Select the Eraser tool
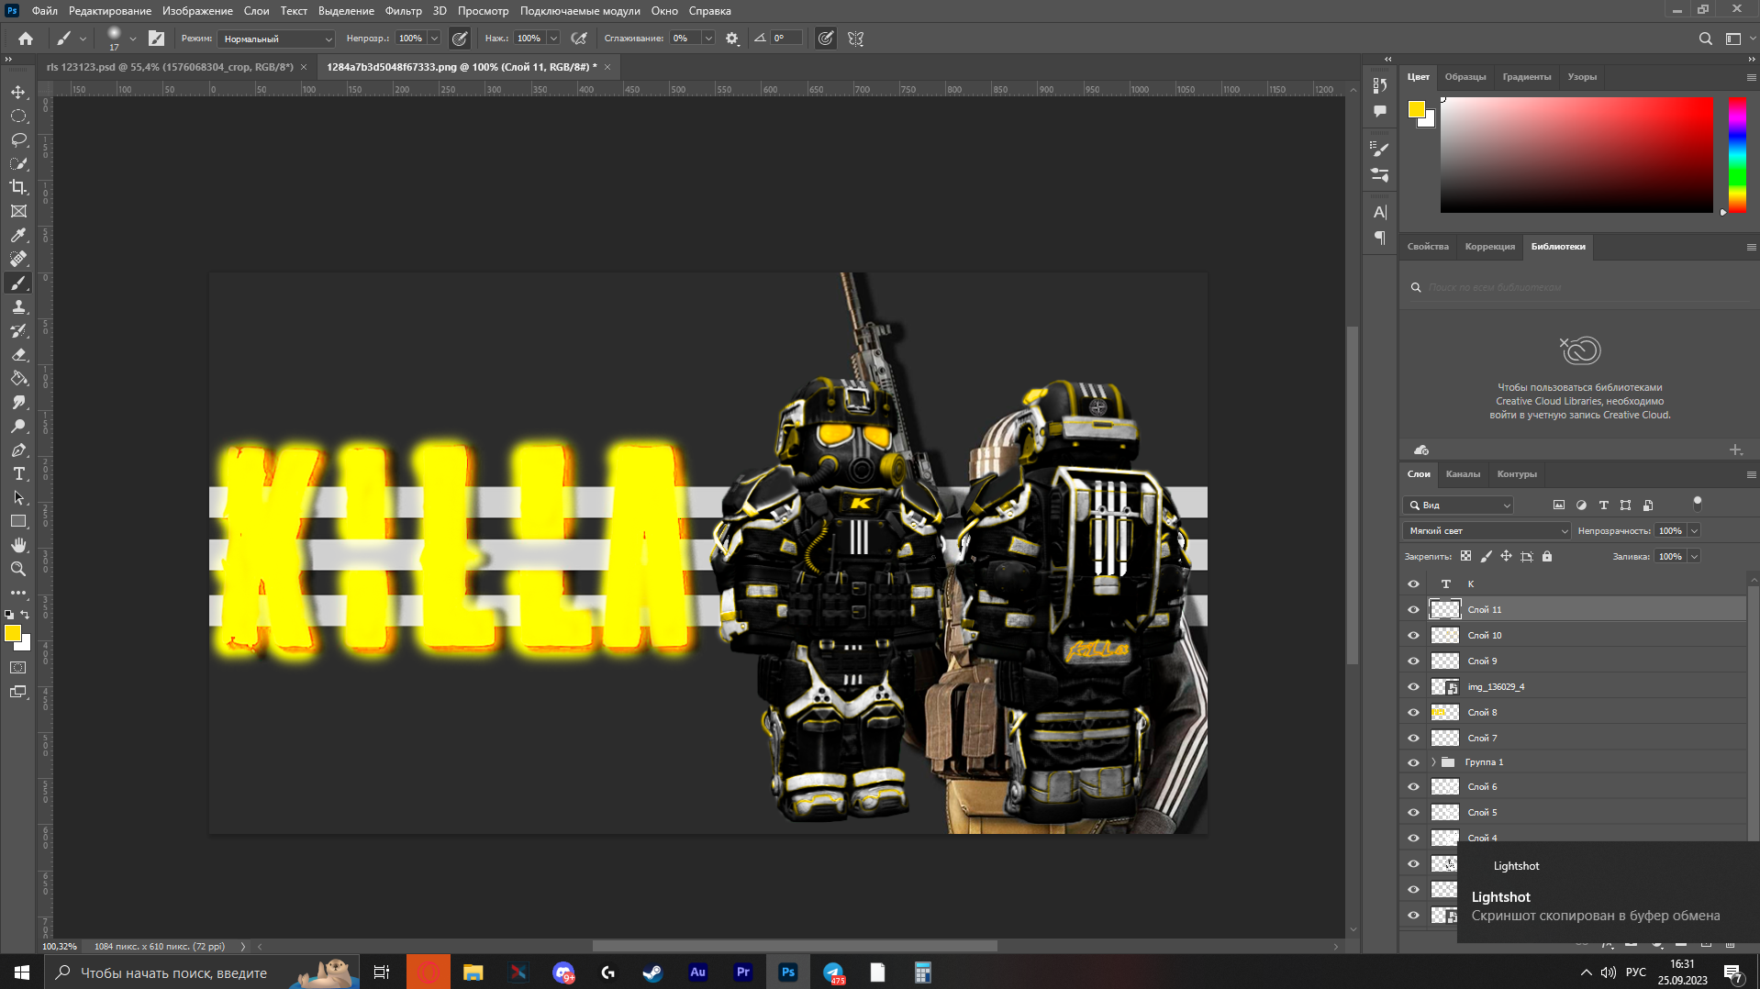This screenshot has width=1760, height=989. 18,354
